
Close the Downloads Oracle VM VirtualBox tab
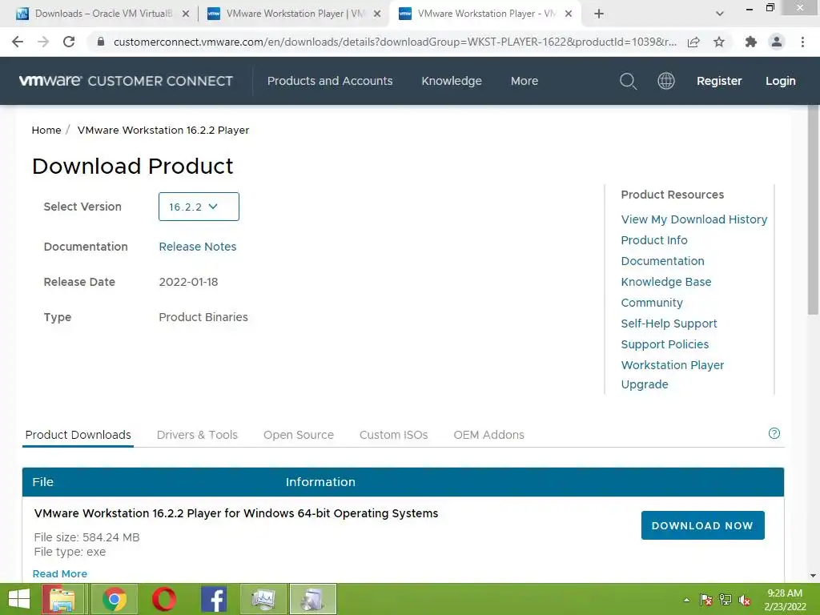tap(185, 14)
